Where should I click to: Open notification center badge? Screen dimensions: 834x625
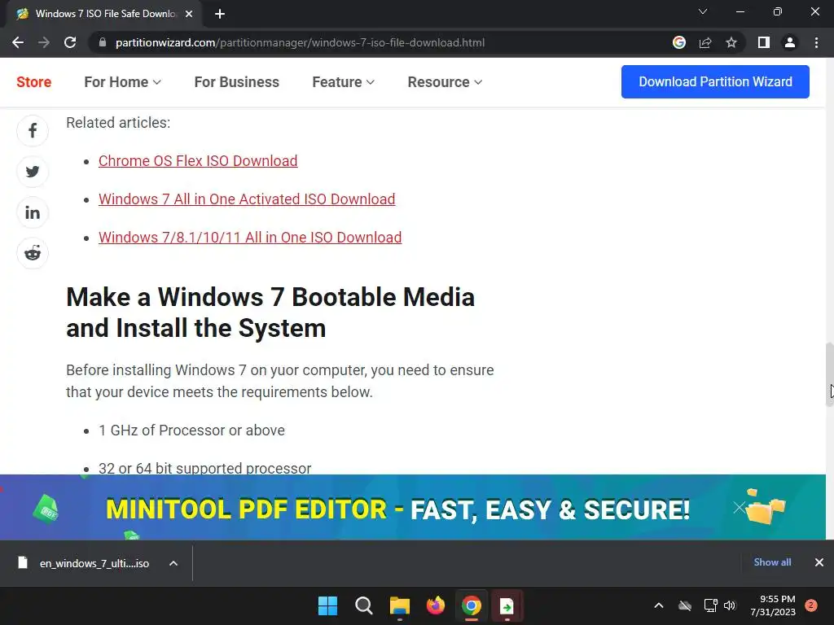click(x=811, y=605)
